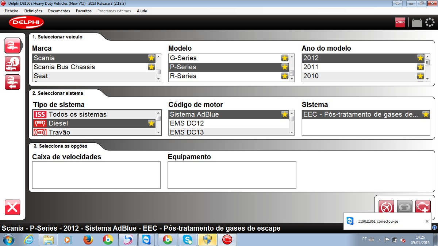Viewport: 438px width, 246px height.
Task: Open the Definições menu
Action: click(x=33, y=11)
